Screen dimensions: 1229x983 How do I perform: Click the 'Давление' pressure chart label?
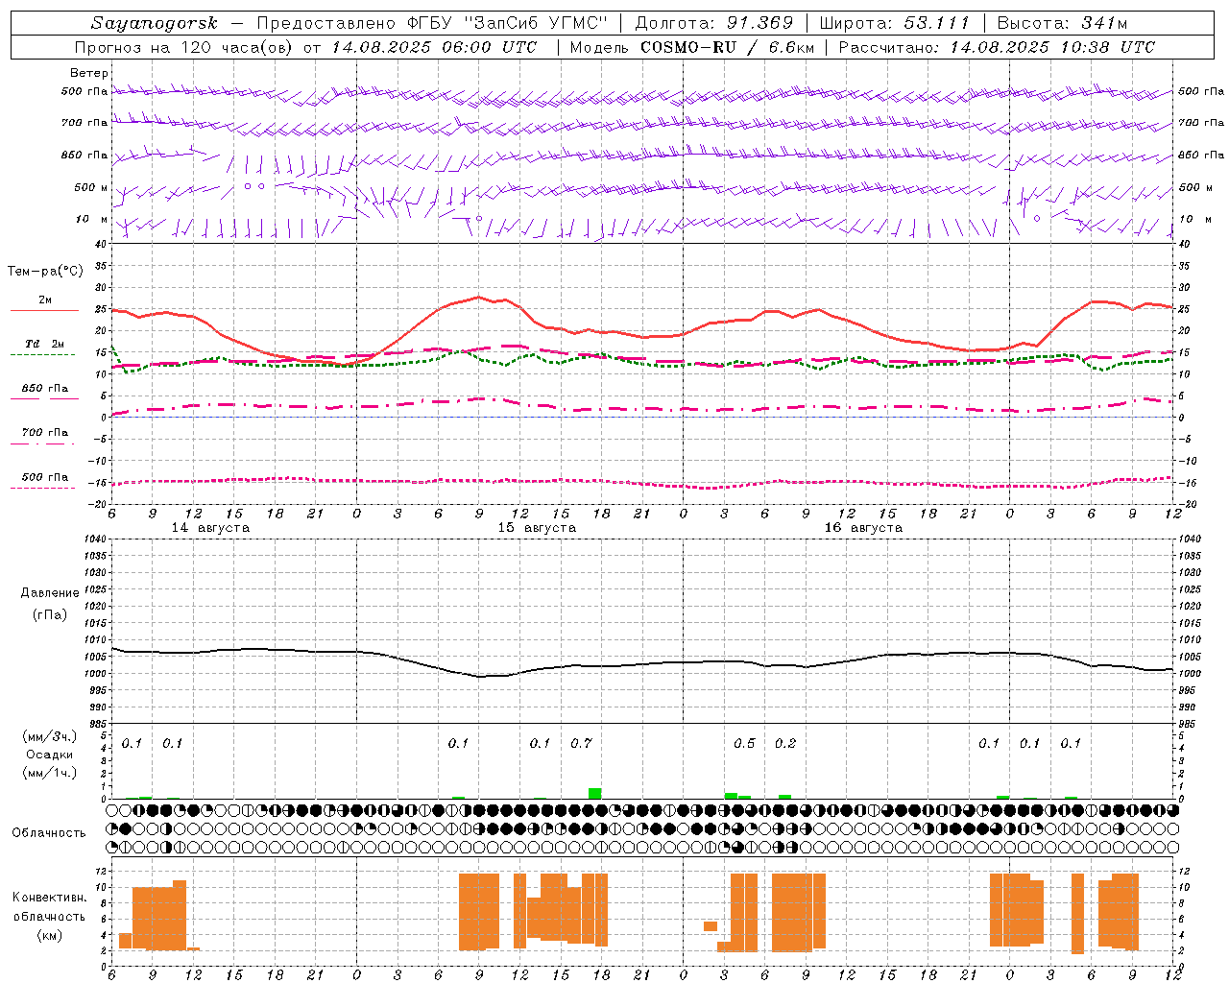50,593
